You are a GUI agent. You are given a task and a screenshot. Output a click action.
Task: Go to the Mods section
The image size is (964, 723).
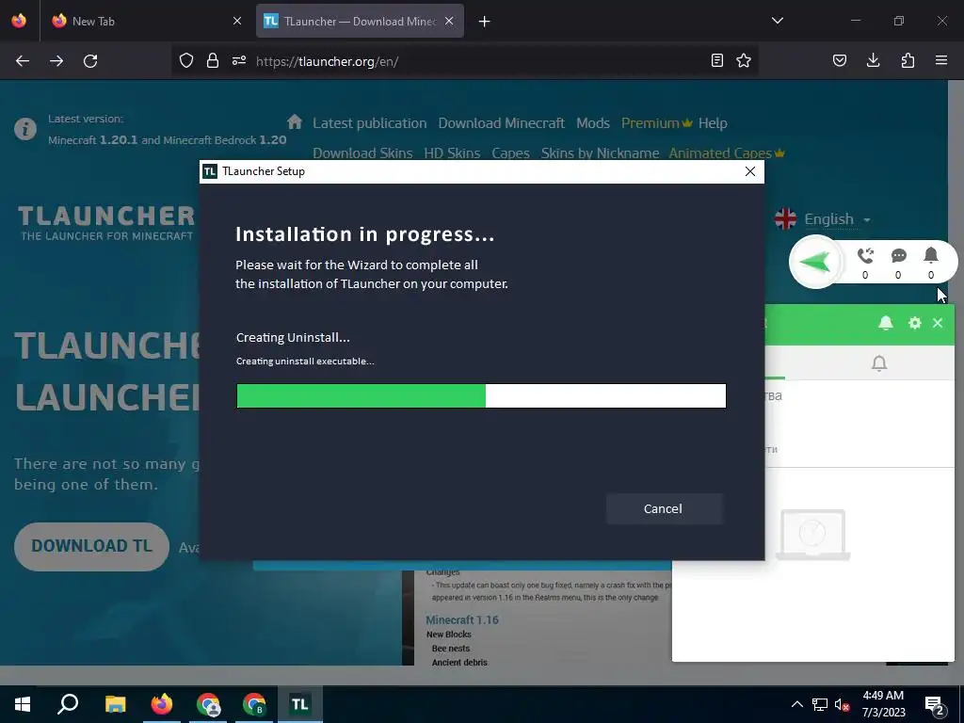[593, 123]
